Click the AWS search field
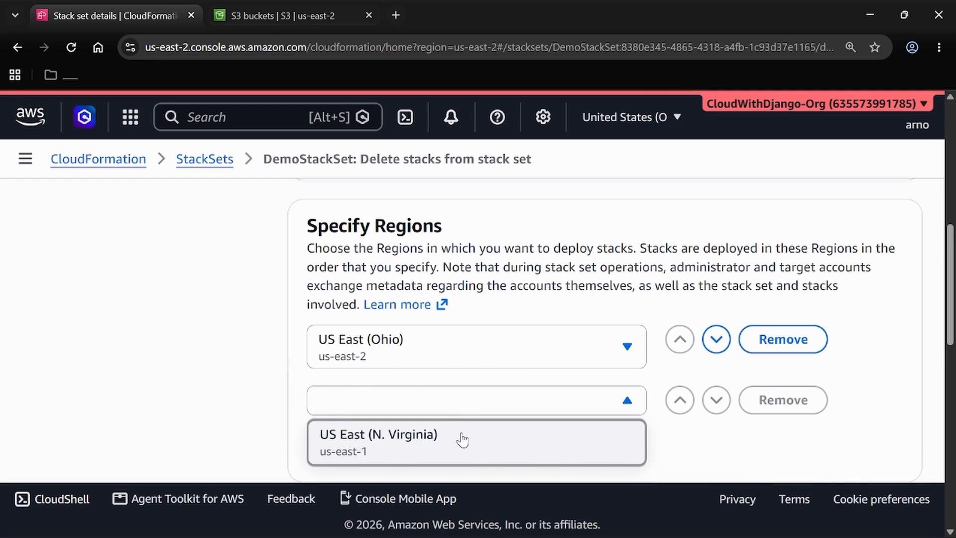Viewport: 956px width, 538px height. tap(268, 117)
